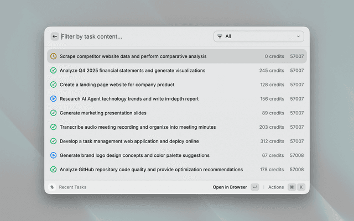This screenshot has height=221, width=354.
Task: Click blue play icon for Generate brand logo task
Action: (x=53, y=155)
